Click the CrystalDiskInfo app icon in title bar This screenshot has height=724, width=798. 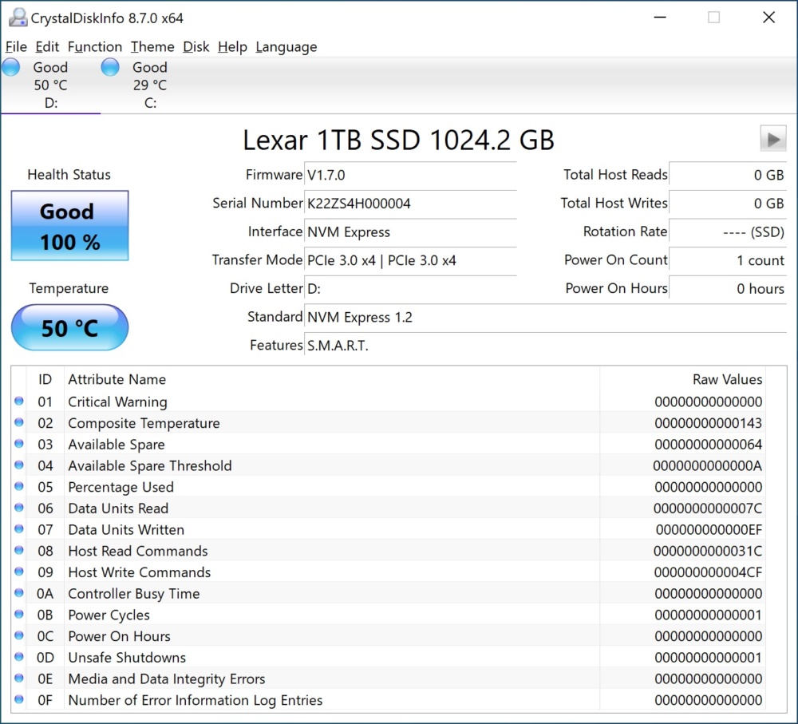(18, 18)
